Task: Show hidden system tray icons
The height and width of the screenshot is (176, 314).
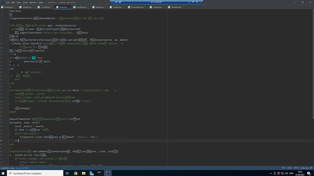Action: coord(271,173)
